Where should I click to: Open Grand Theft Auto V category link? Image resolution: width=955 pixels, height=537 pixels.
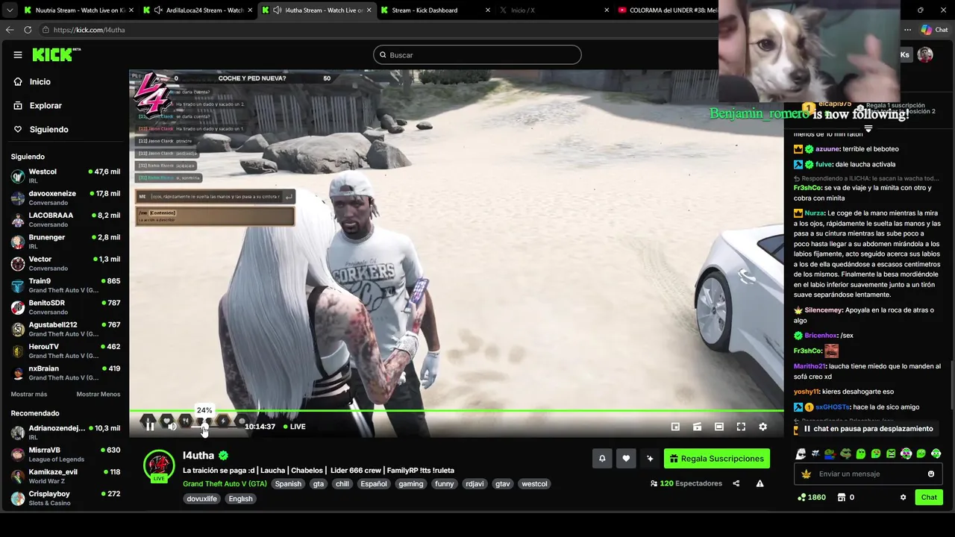225,483
